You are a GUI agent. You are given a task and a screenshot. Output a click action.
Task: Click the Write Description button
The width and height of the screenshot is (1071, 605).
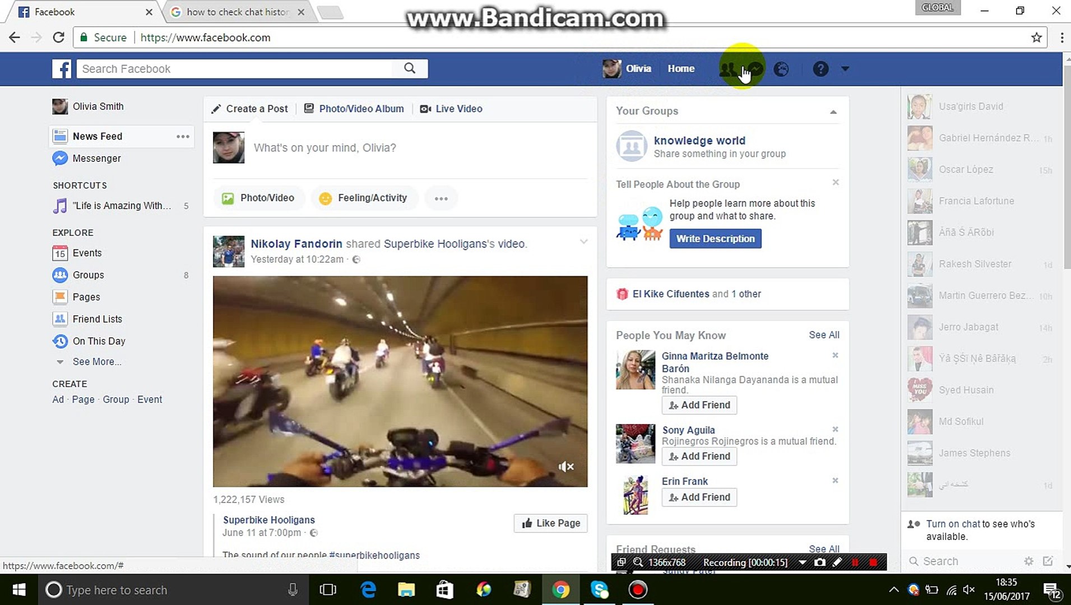tap(715, 238)
